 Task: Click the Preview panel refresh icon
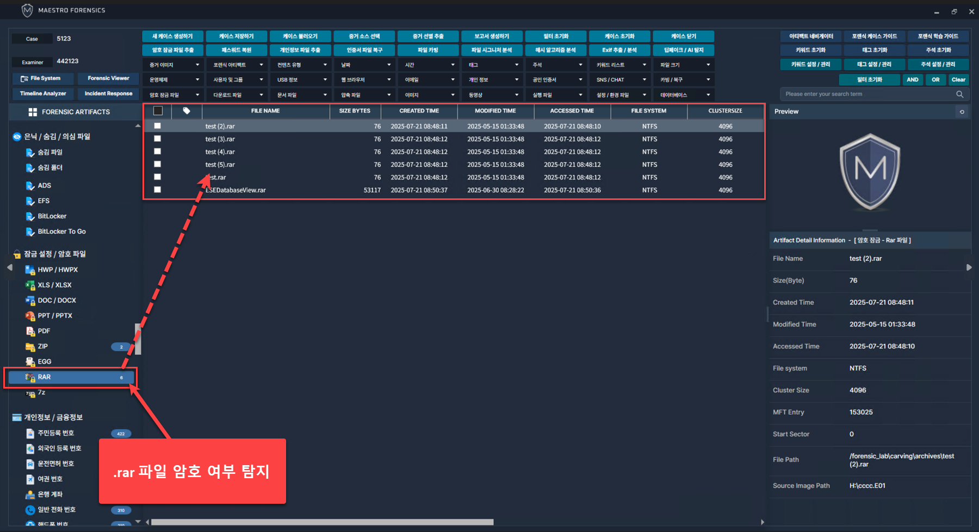coord(962,111)
